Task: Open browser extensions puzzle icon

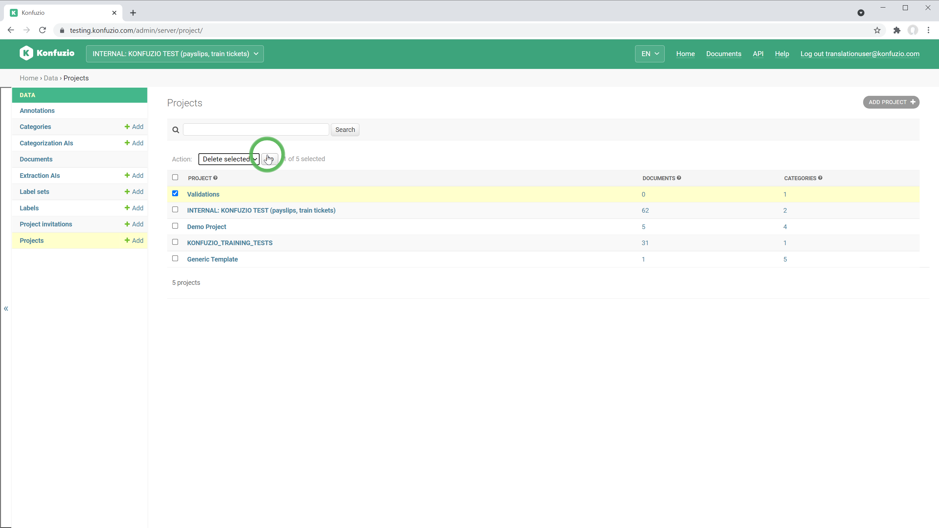Action: point(897,30)
